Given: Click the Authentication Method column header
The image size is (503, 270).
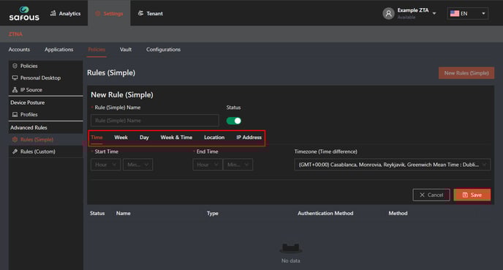Looking at the screenshot, I should [x=325, y=213].
